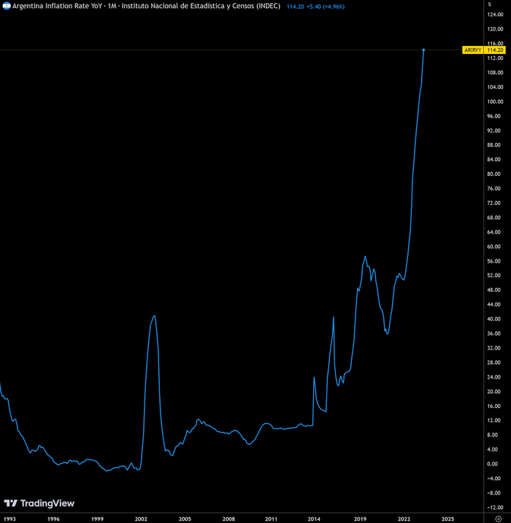Click the 2019 inflation peak on the line
Viewport: 511px width, 523px height.
coord(365,256)
